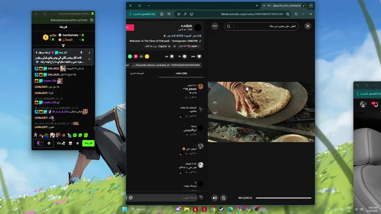Like the TikTok video with heart icon
The width and height of the screenshot is (381, 214).
199,56
